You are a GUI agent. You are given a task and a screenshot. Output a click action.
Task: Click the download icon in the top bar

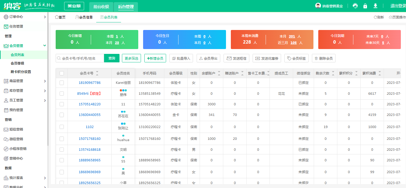[375, 6]
